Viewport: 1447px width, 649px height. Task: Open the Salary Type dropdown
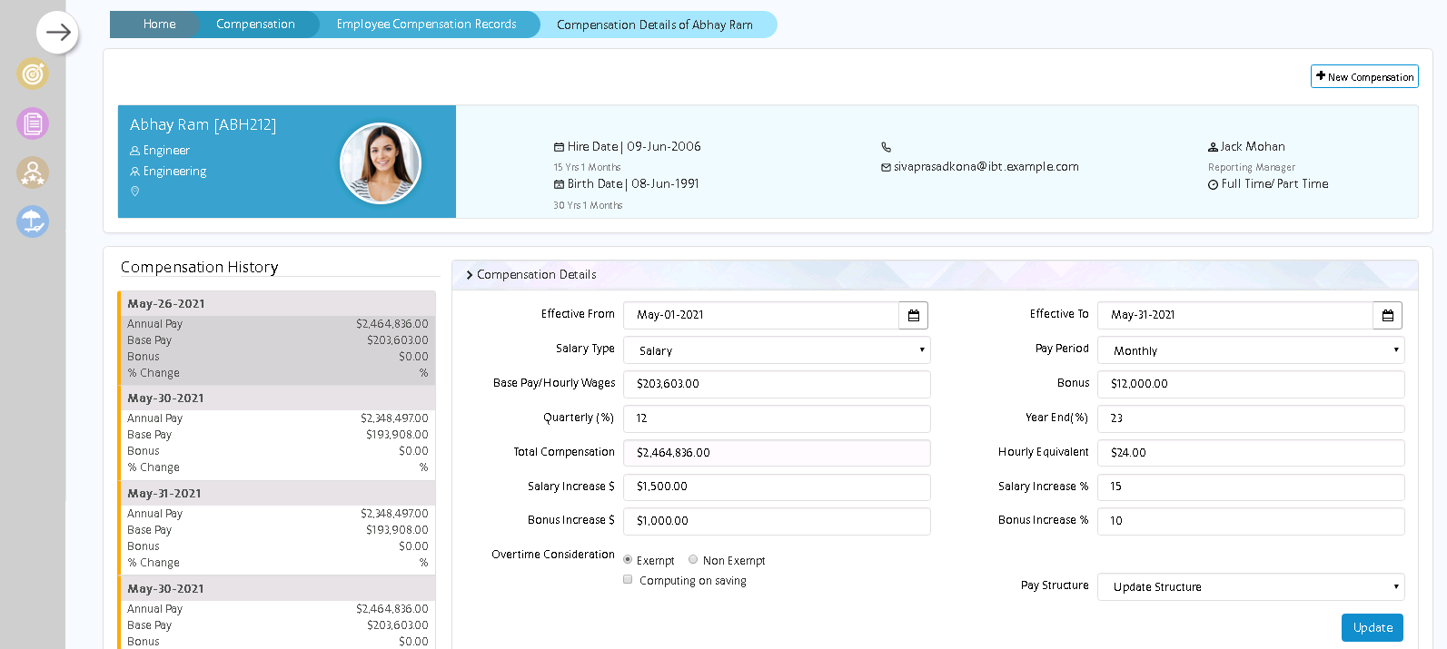point(777,350)
